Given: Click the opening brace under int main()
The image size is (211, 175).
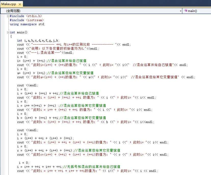Looking at the screenshot, I should pyautogui.click(x=11, y=36).
